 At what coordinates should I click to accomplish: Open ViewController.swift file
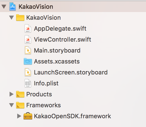(63, 39)
